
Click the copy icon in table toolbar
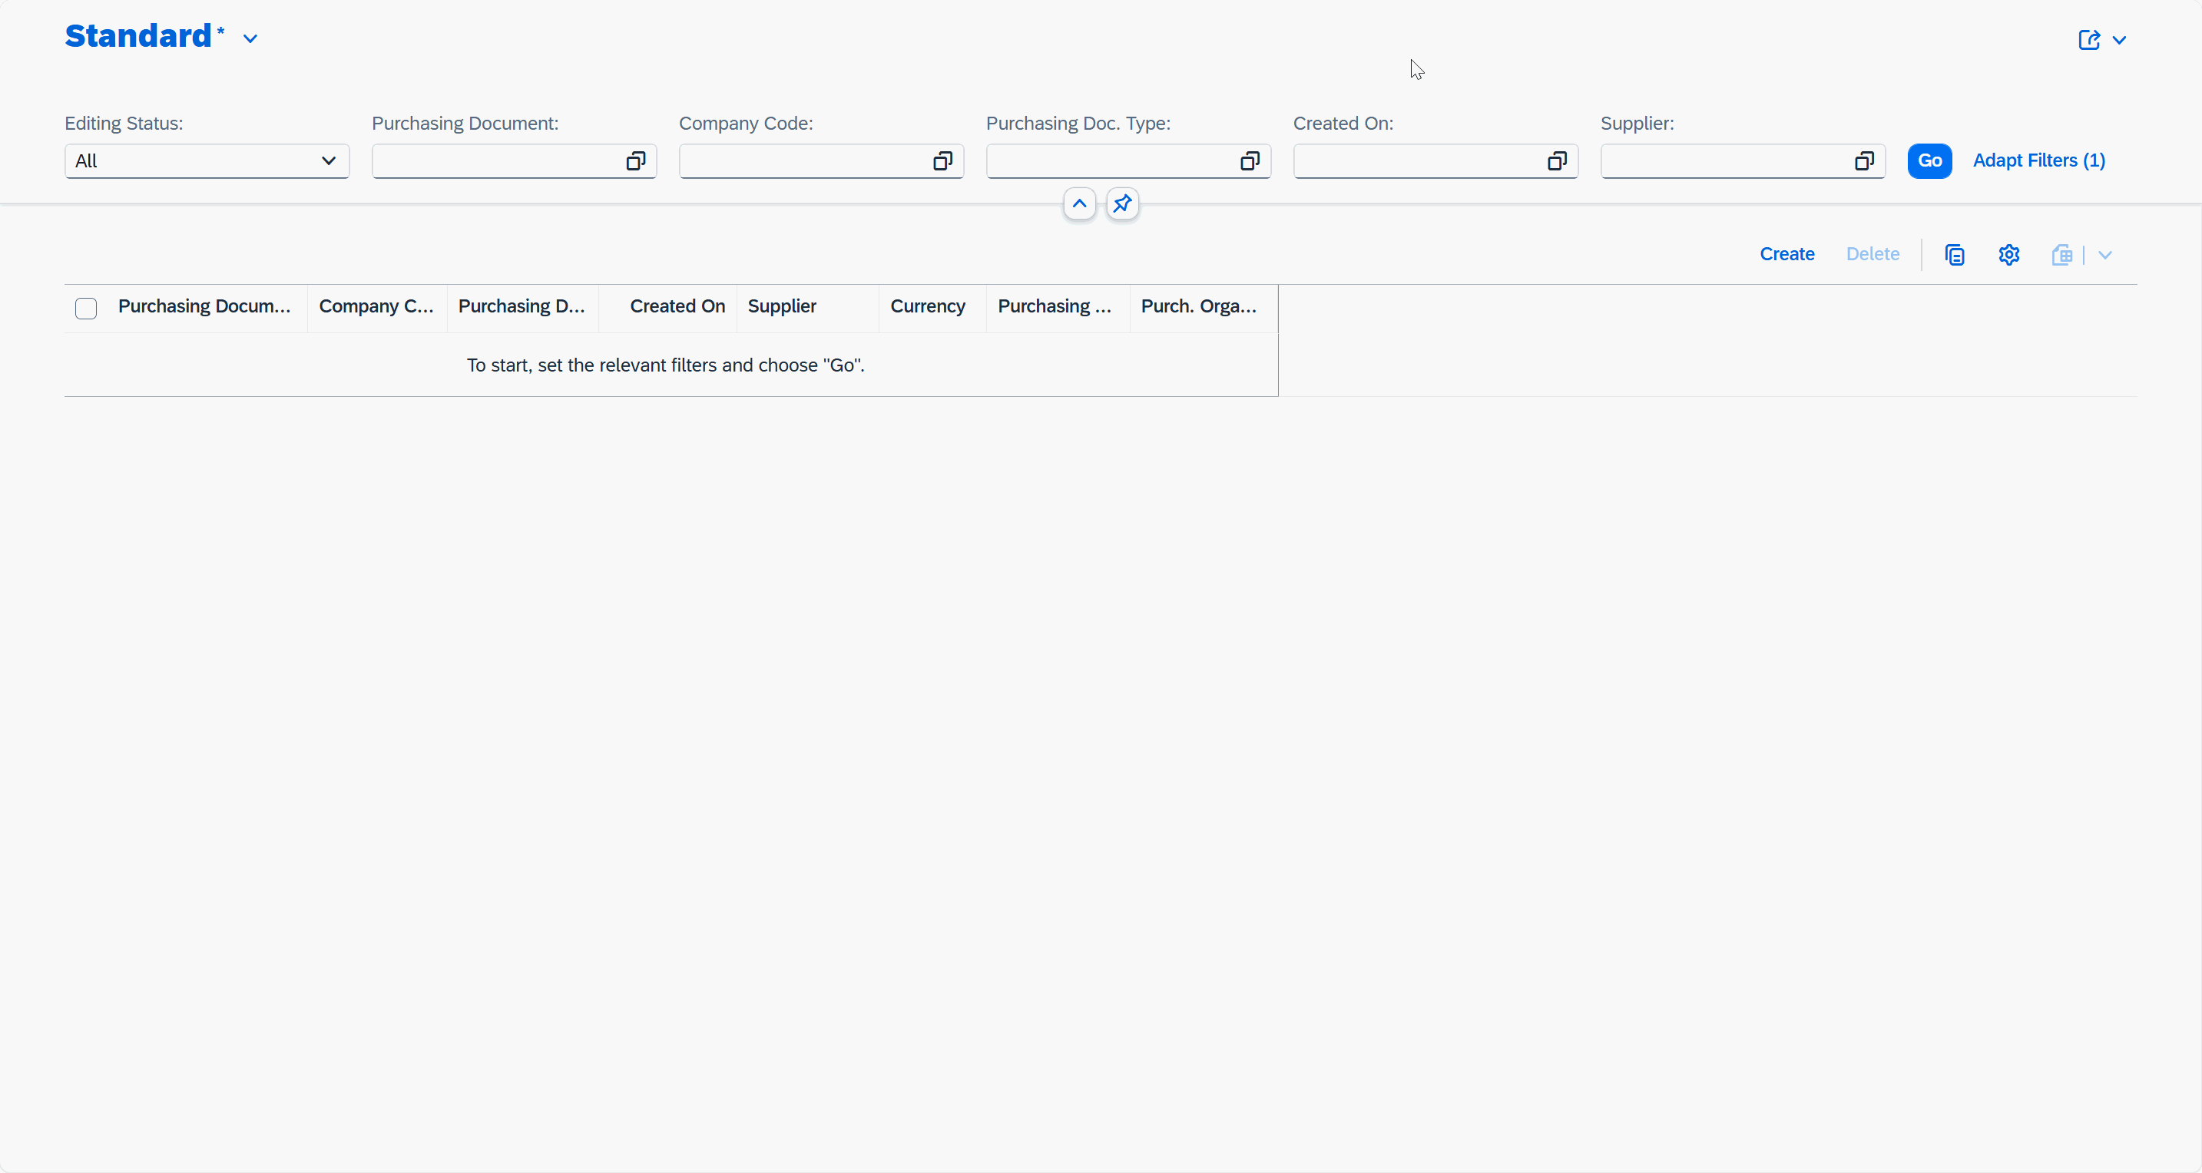coord(1954,255)
